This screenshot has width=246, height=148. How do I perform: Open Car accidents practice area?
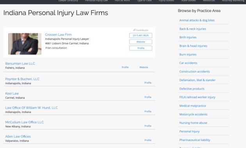click(x=188, y=63)
